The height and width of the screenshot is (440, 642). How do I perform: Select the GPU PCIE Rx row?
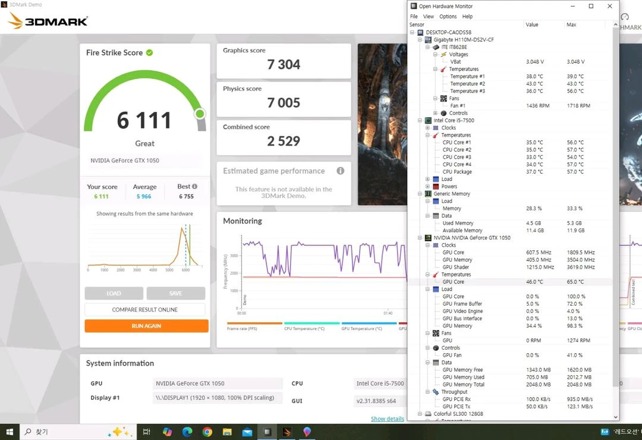[510, 399]
